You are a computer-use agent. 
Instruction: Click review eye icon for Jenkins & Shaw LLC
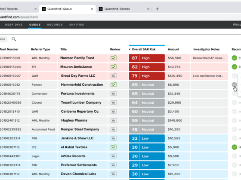(x=114, y=138)
